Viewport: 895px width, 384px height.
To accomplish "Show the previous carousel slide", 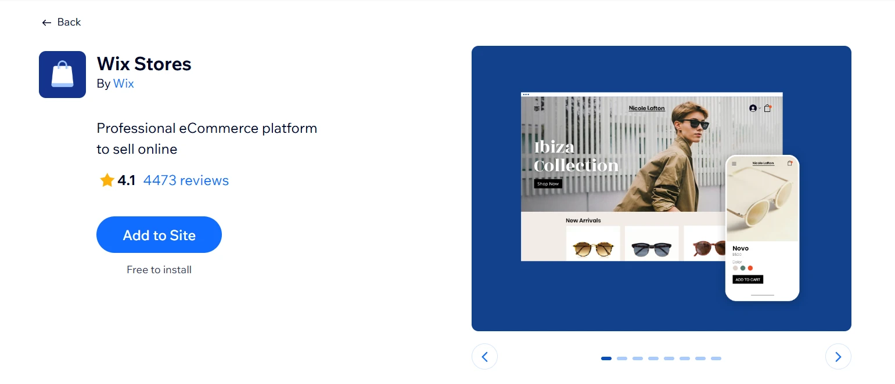I will tap(484, 357).
